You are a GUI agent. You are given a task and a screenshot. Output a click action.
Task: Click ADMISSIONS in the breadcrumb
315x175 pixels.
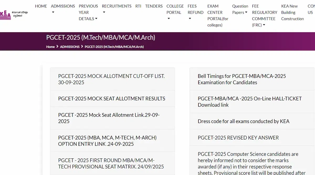point(70,47)
